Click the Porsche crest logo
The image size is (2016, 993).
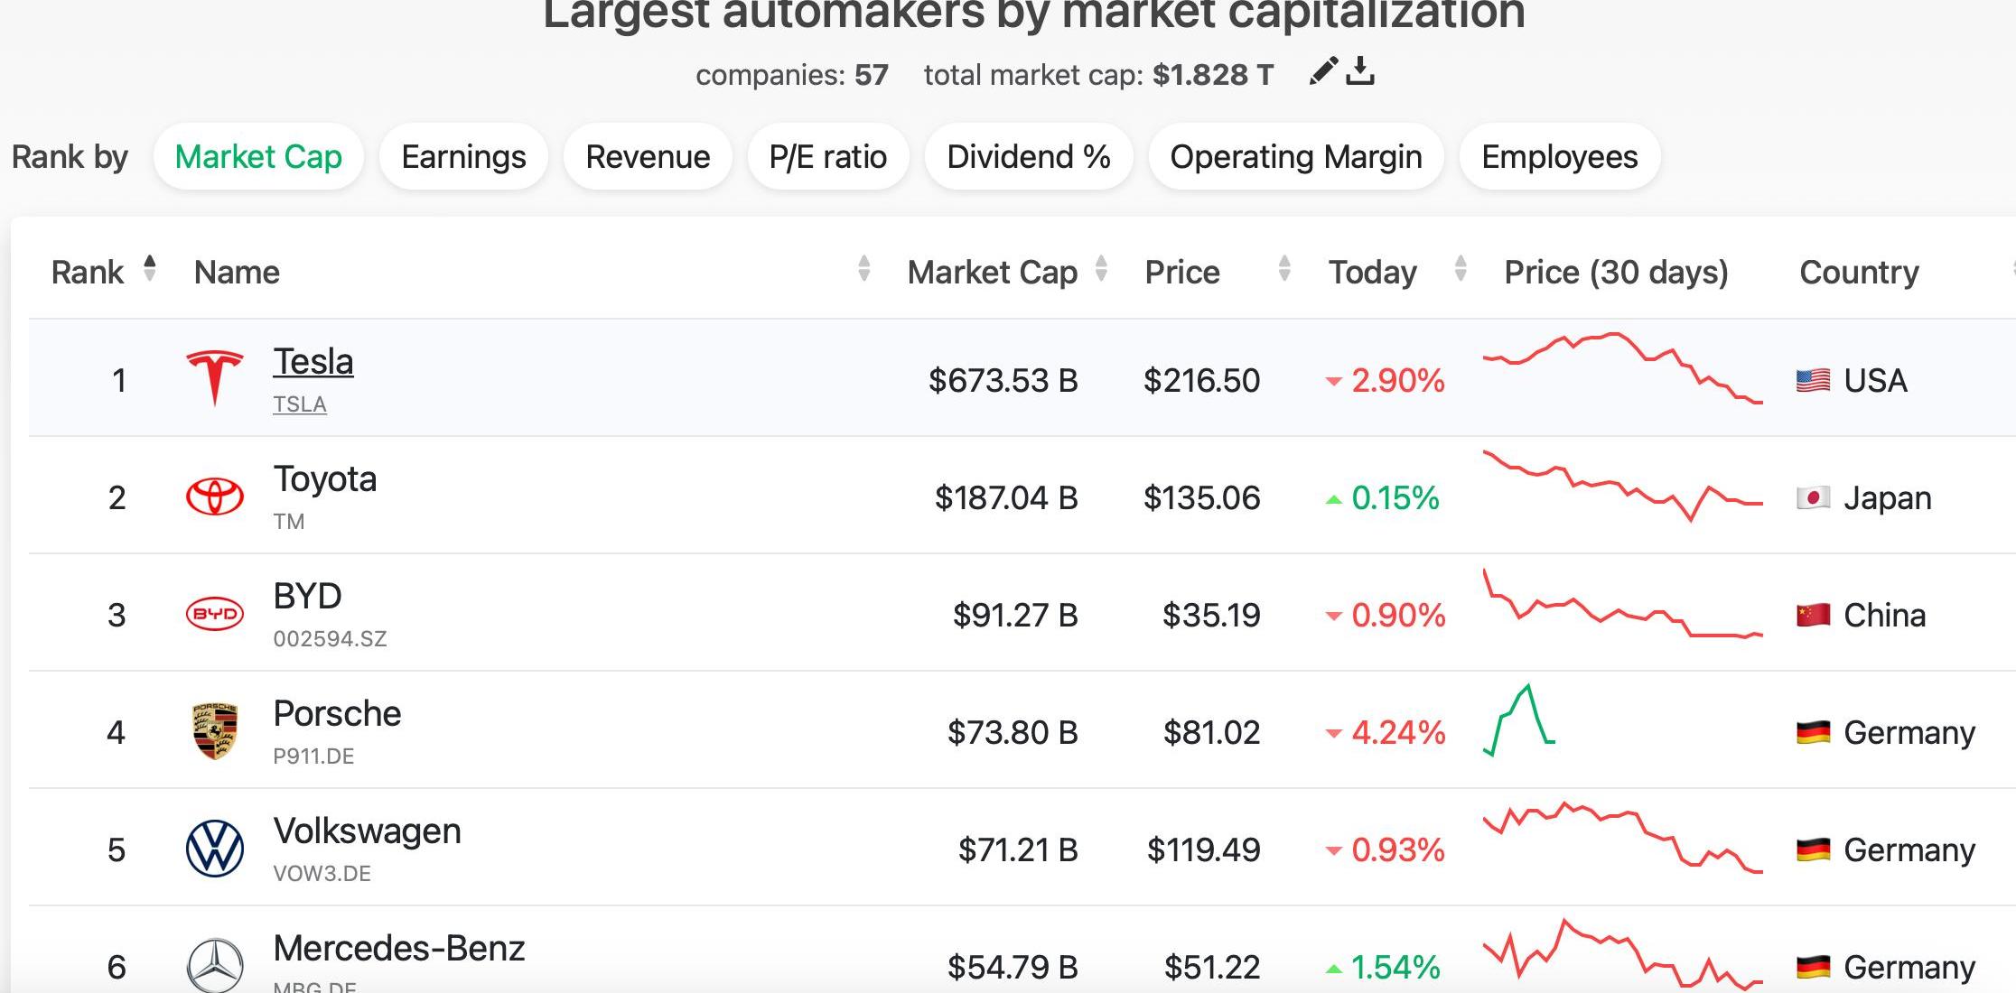[215, 731]
